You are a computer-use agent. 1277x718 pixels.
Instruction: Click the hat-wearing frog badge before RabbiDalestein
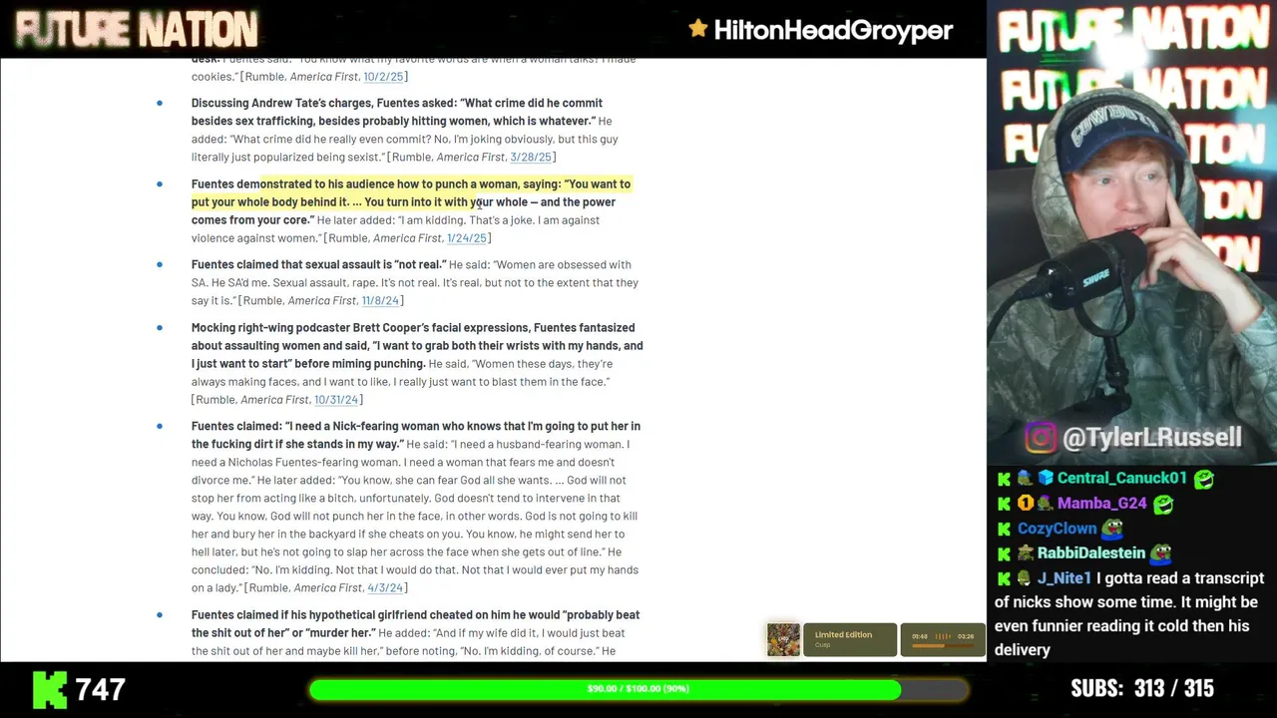tap(1026, 552)
